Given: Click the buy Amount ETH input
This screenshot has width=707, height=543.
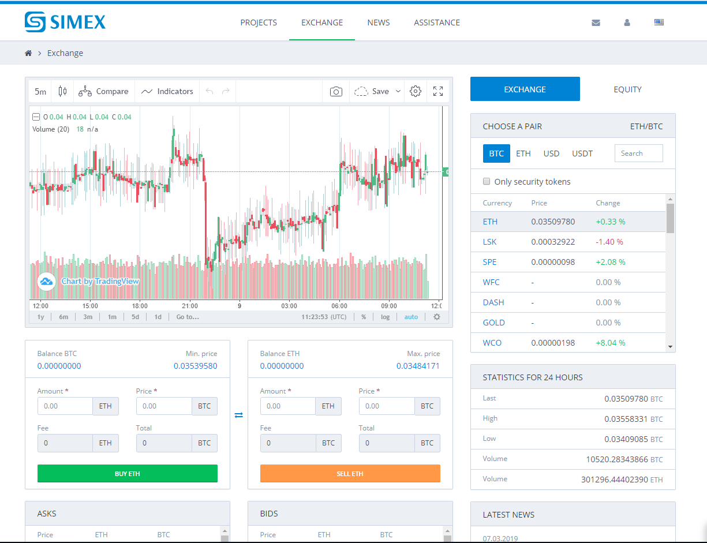Looking at the screenshot, I should point(65,406).
